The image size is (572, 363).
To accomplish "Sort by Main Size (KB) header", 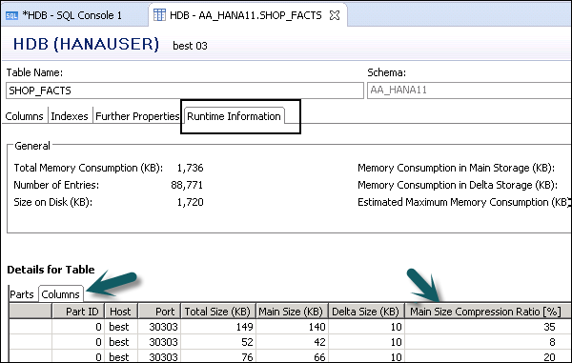I will [x=292, y=312].
